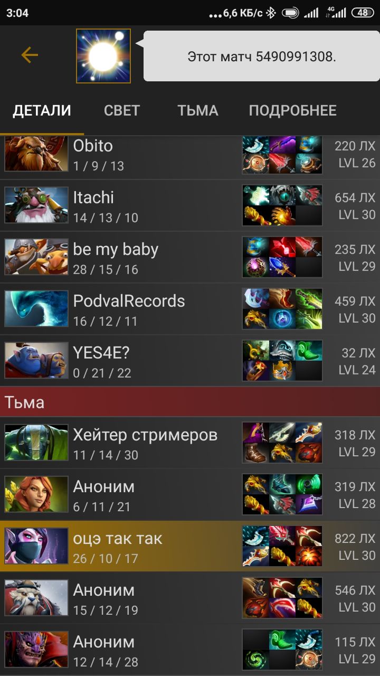Tap the Lion hero portrait at bottom
This screenshot has width=380, height=676.
(x=36, y=650)
